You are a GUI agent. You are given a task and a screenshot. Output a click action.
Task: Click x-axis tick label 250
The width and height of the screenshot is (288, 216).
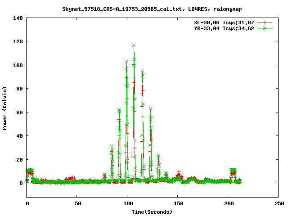tap(279, 203)
